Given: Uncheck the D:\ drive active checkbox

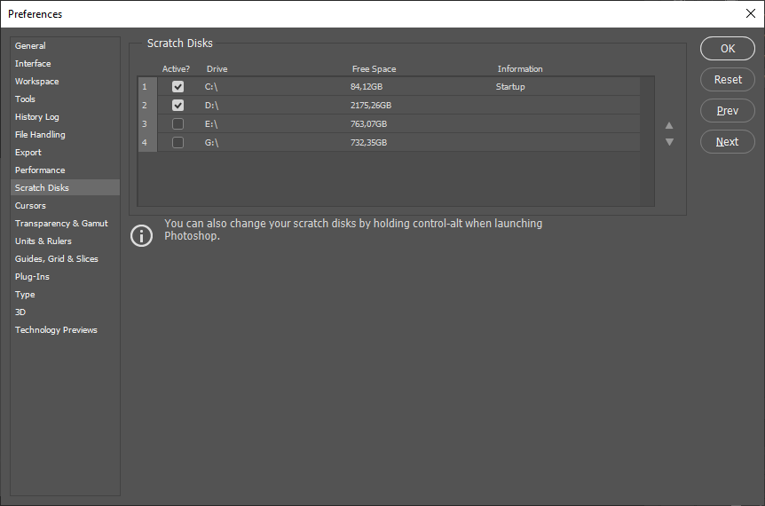Looking at the screenshot, I should point(178,106).
